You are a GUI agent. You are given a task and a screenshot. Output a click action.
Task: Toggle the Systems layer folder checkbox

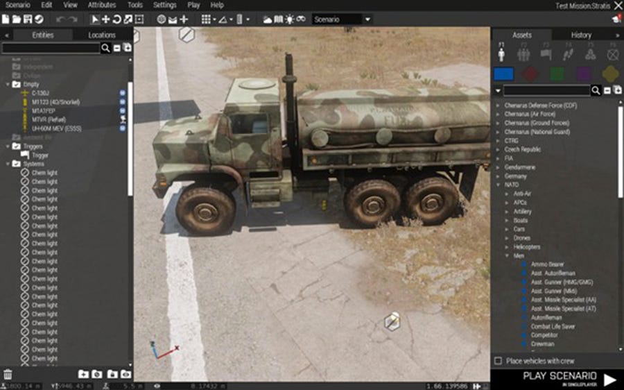(x=17, y=164)
